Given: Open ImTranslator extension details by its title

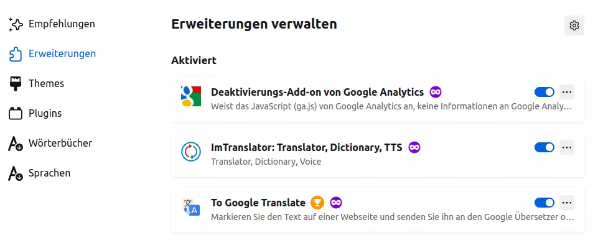Looking at the screenshot, I should [306, 147].
